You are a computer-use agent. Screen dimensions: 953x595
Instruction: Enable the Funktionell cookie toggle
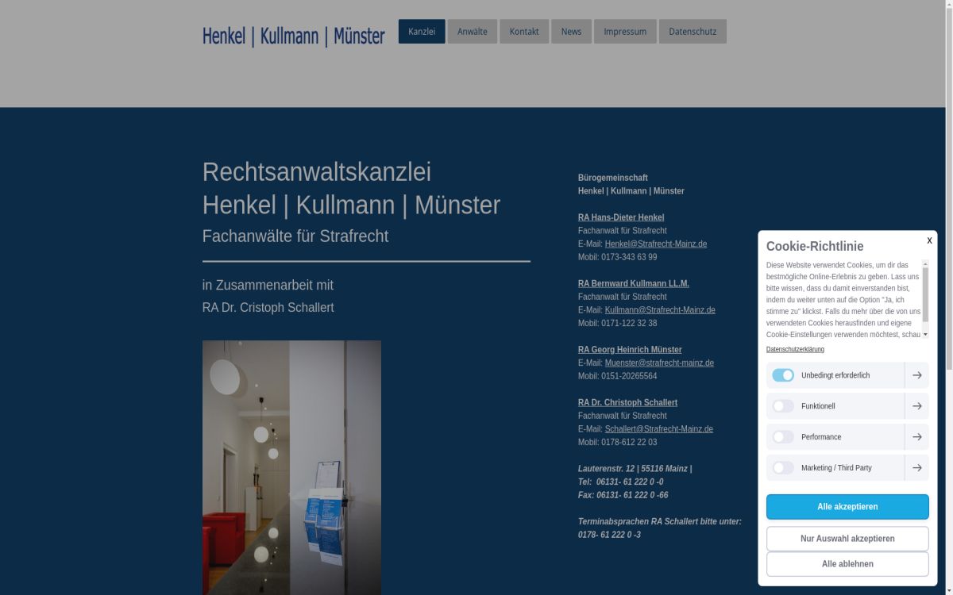pos(783,406)
